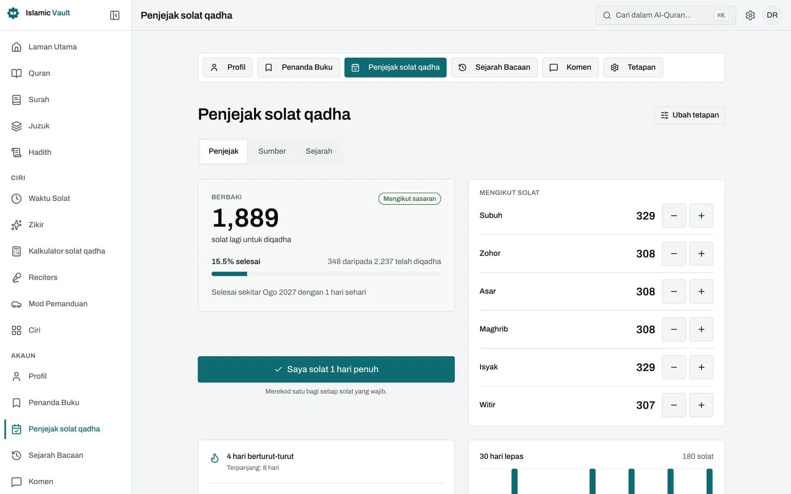Collapse the sidebar with the panel icon
Screen dimensions: 791x494
click(115, 15)
